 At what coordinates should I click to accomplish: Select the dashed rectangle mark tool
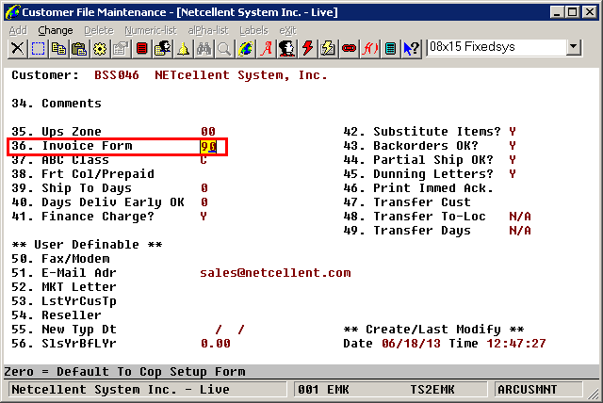click(38, 49)
